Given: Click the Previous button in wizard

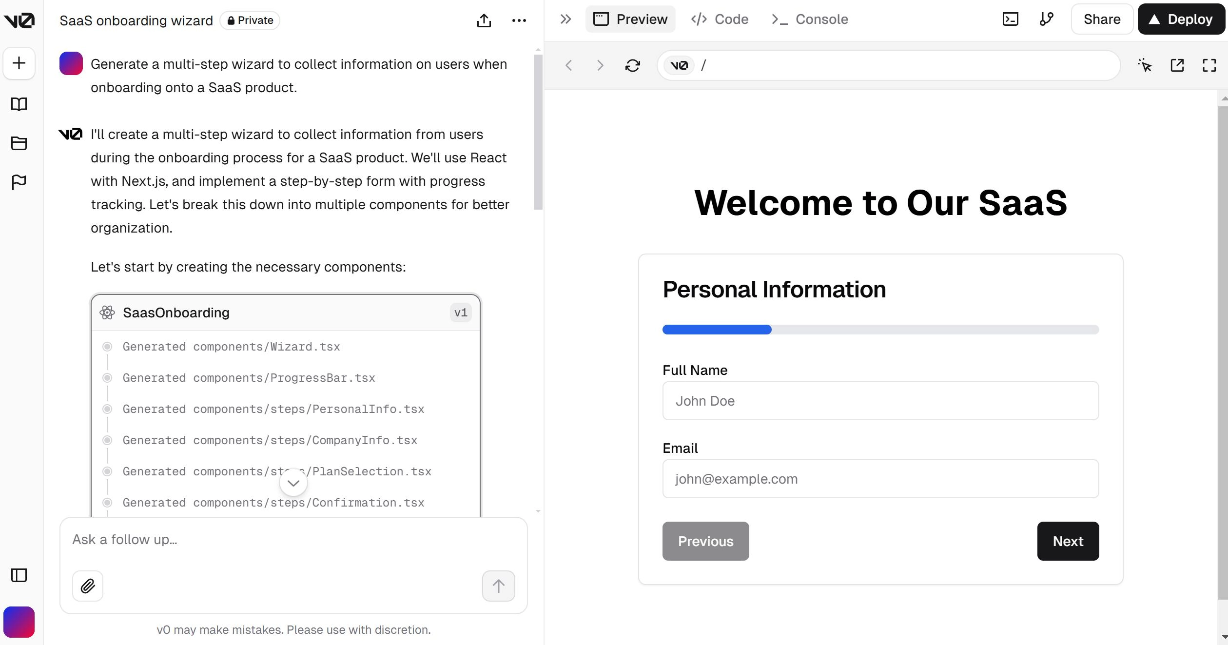Looking at the screenshot, I should pos(705,541).
